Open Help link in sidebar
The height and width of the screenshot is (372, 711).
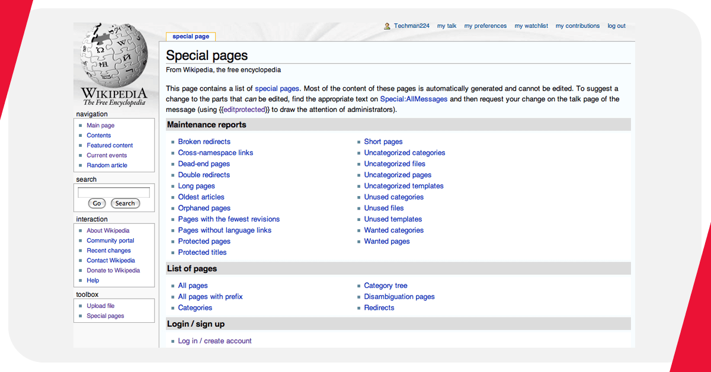(93, 281)
